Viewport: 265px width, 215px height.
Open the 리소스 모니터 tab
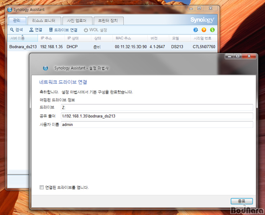click(x=44, y=21)
